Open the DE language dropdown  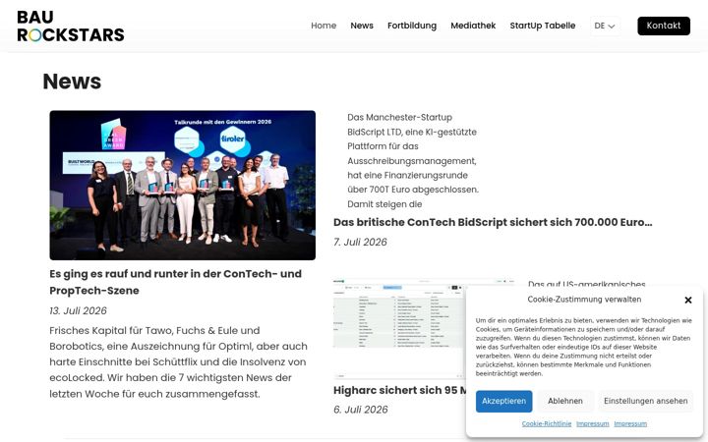click(x=605, y=26)
